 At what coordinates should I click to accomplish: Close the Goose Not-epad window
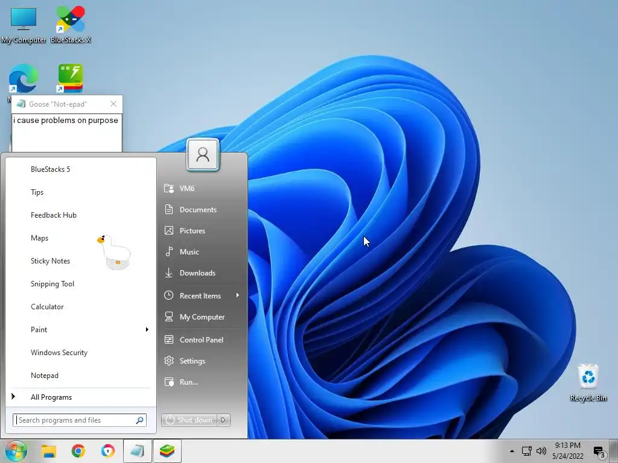tap(113, 104)
